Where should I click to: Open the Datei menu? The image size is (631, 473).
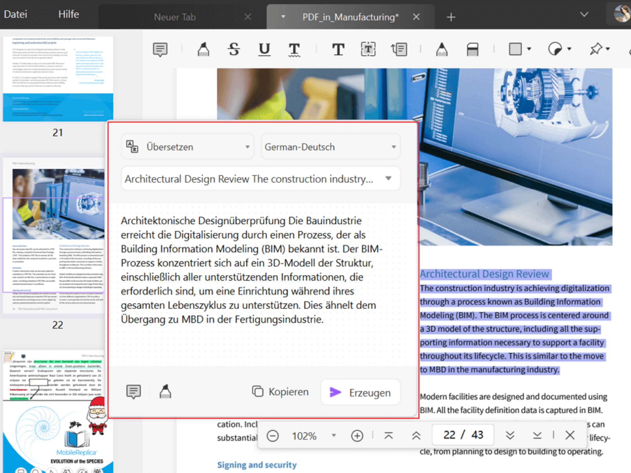tap(15, 14)
